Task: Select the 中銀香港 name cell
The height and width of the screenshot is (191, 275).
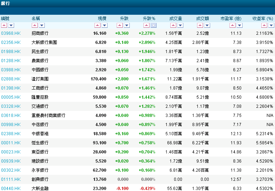Action: point(40,134)
